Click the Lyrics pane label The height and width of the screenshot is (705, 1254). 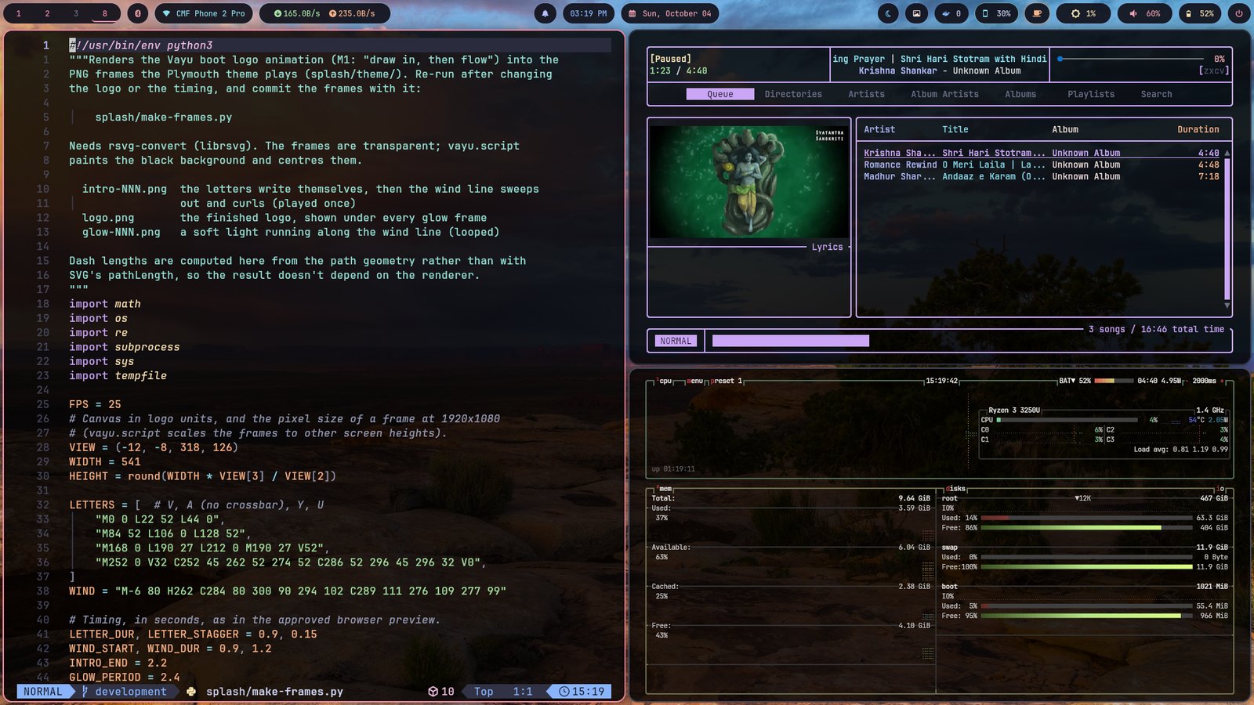[827, 247]
